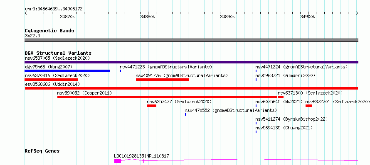The height and width of the screenshot is (165, 370).
Task: Click the nsv4471224 blue marker
Action: click(x=256, y=71)
